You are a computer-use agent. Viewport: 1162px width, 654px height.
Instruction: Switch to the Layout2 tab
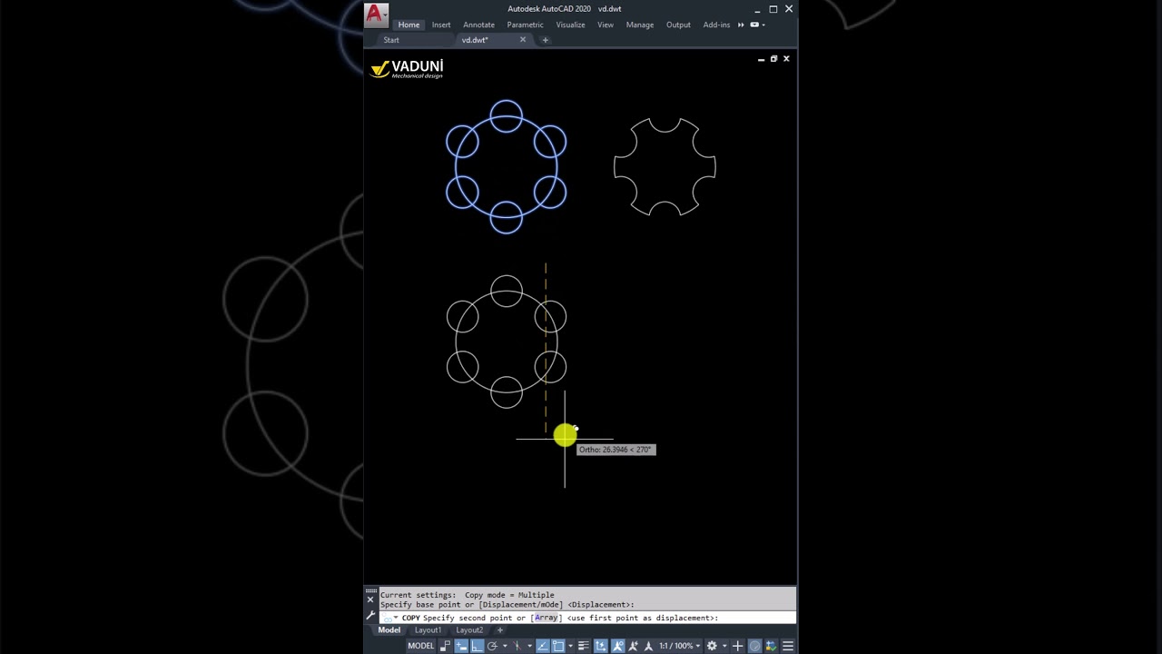pyautogui.click(x=469, y=630)
